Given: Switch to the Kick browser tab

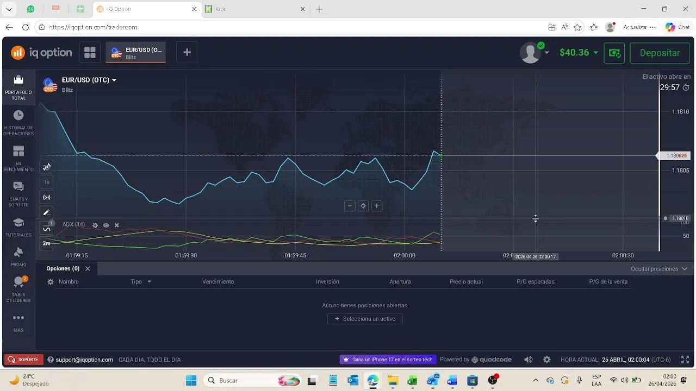Looking at the screenshot, I should [256, 9].
